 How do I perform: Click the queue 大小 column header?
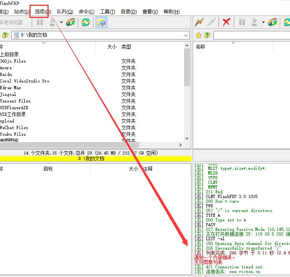tap(133, 169)
